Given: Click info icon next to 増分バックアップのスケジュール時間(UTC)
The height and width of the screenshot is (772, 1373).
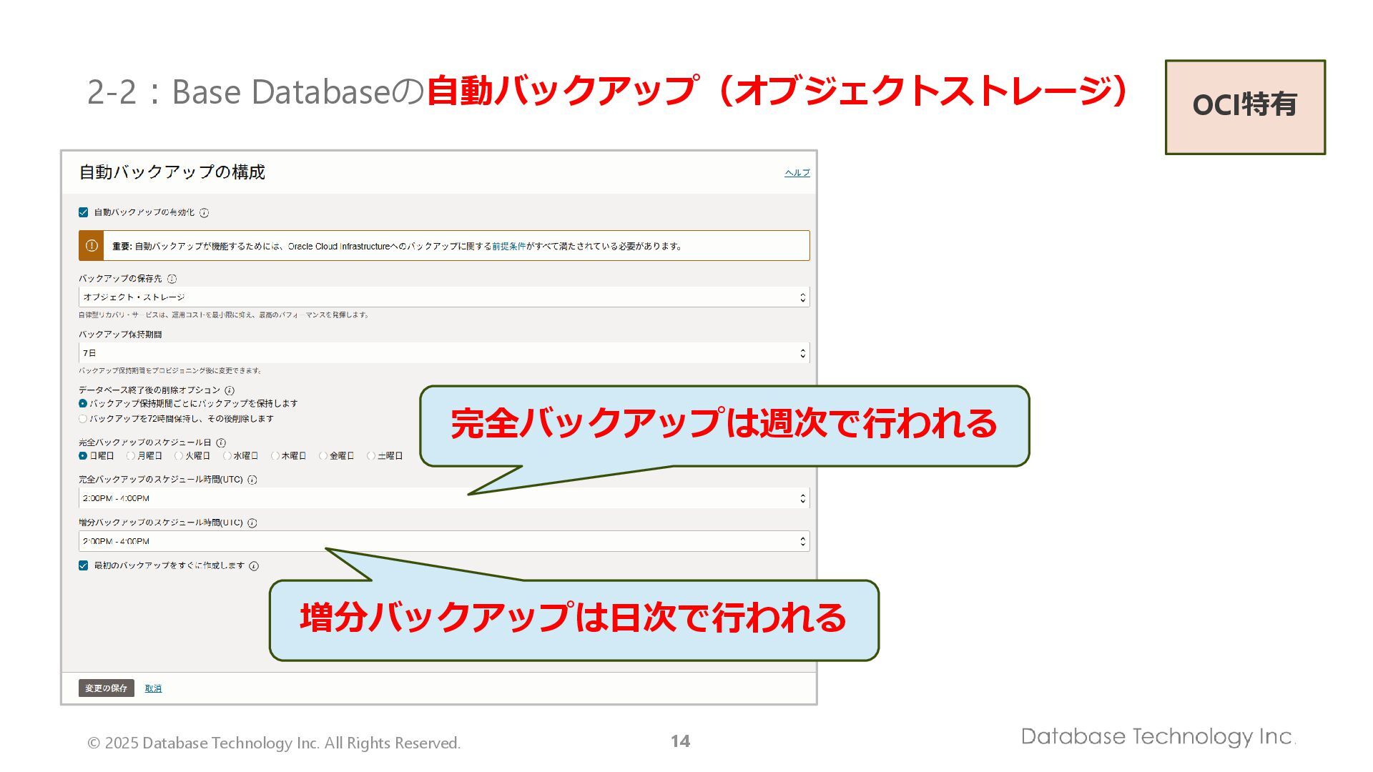Looking at the screenshot, I should [252, 523].
